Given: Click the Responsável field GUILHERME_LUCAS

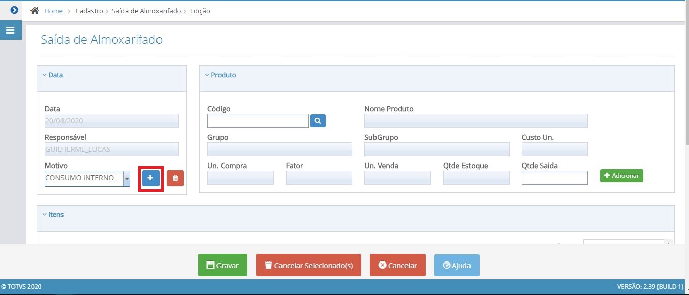Looking at the screenshot, I should [112, 149].
